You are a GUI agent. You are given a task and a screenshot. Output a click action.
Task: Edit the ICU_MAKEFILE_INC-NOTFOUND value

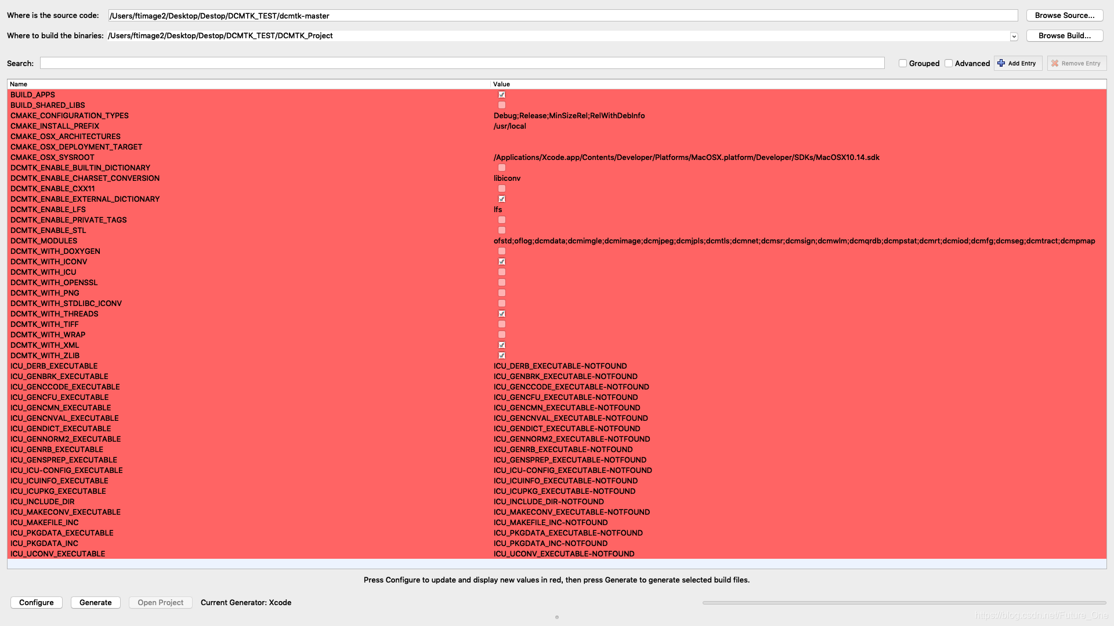551,522
